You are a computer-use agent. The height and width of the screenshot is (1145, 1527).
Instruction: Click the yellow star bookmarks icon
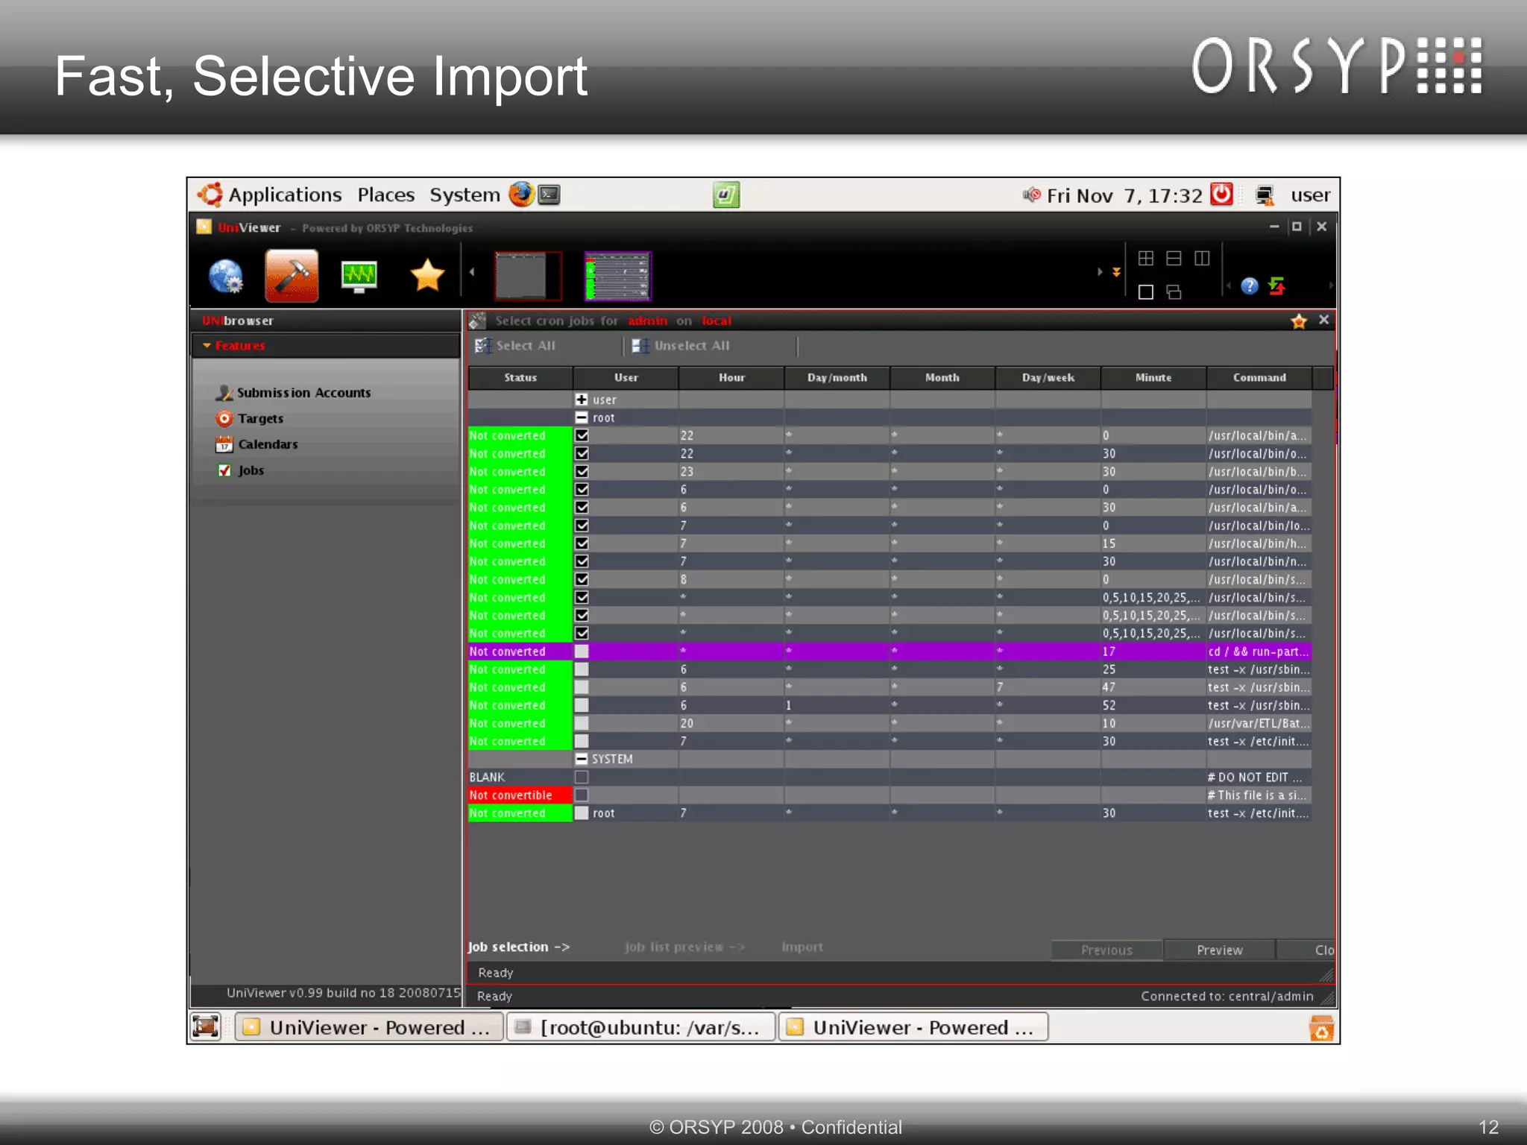click(427, 276)
